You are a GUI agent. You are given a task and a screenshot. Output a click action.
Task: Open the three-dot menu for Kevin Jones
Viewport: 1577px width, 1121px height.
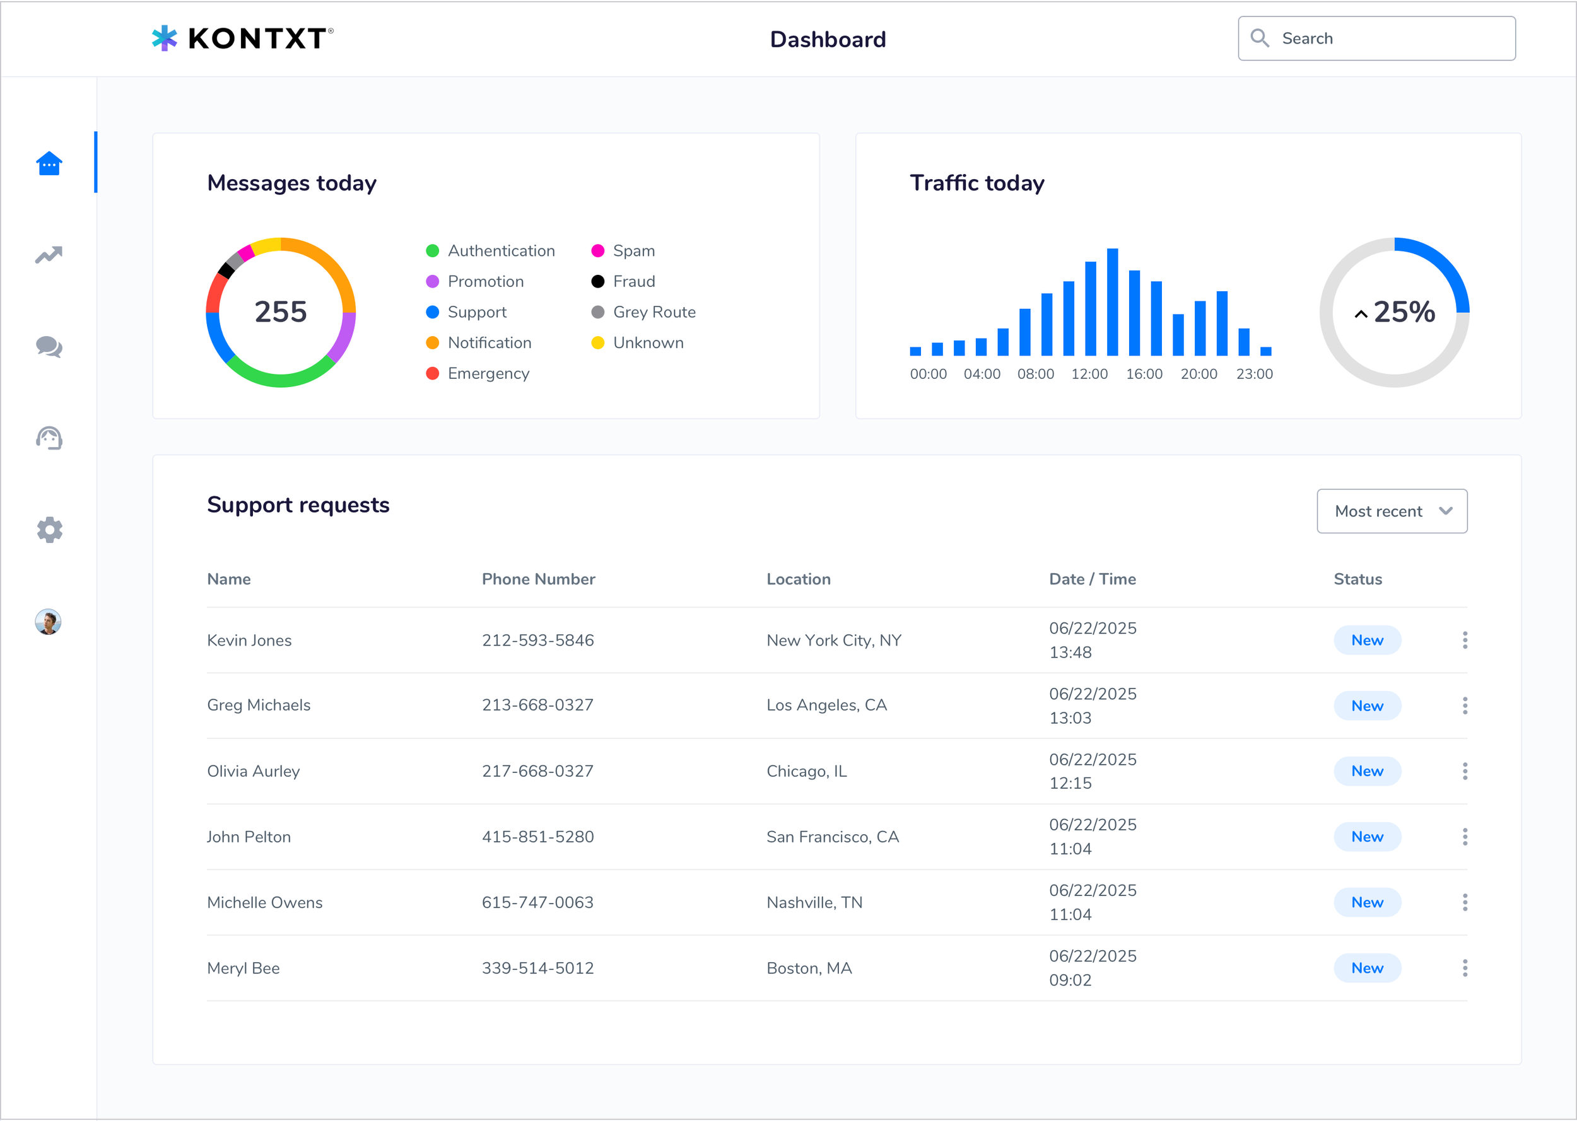click(1465, 639)
